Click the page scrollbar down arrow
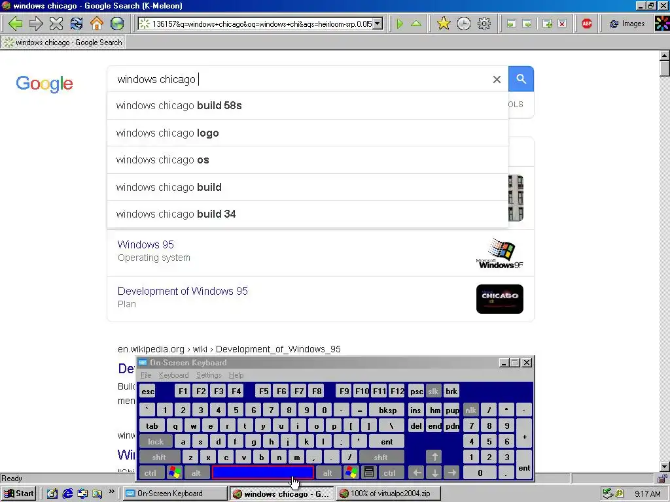 [x=665, y=467]
